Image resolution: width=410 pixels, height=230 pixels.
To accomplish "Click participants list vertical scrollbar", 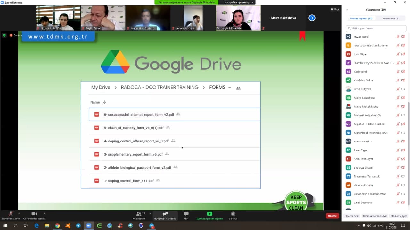I will pos(408,153).
